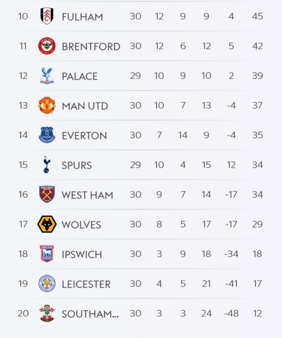Tap the SPURS team name
The width and height of the screenshot is (282, 338).
click(x=77, y=166)
